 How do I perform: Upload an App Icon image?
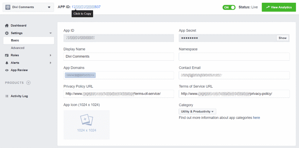(87, 125)
